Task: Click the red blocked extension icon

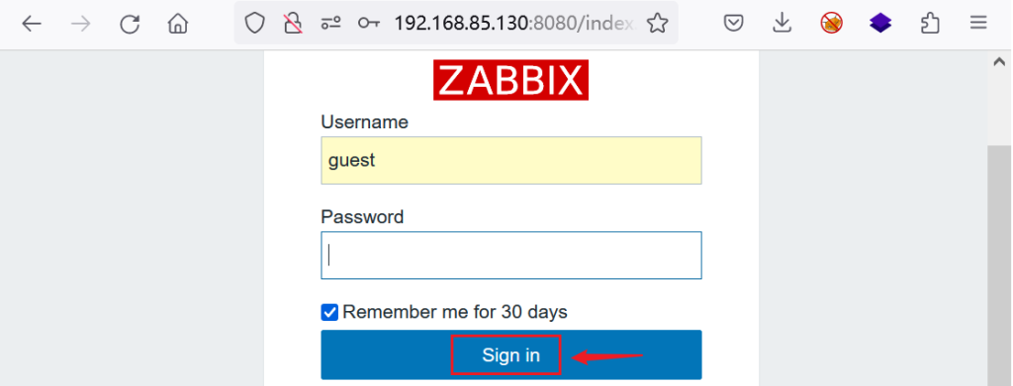Action: click(831, 25)
